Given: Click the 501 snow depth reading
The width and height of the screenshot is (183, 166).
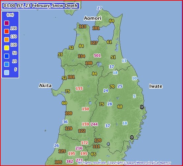Looking at the screenshot, I should click(x=97, y=55).
